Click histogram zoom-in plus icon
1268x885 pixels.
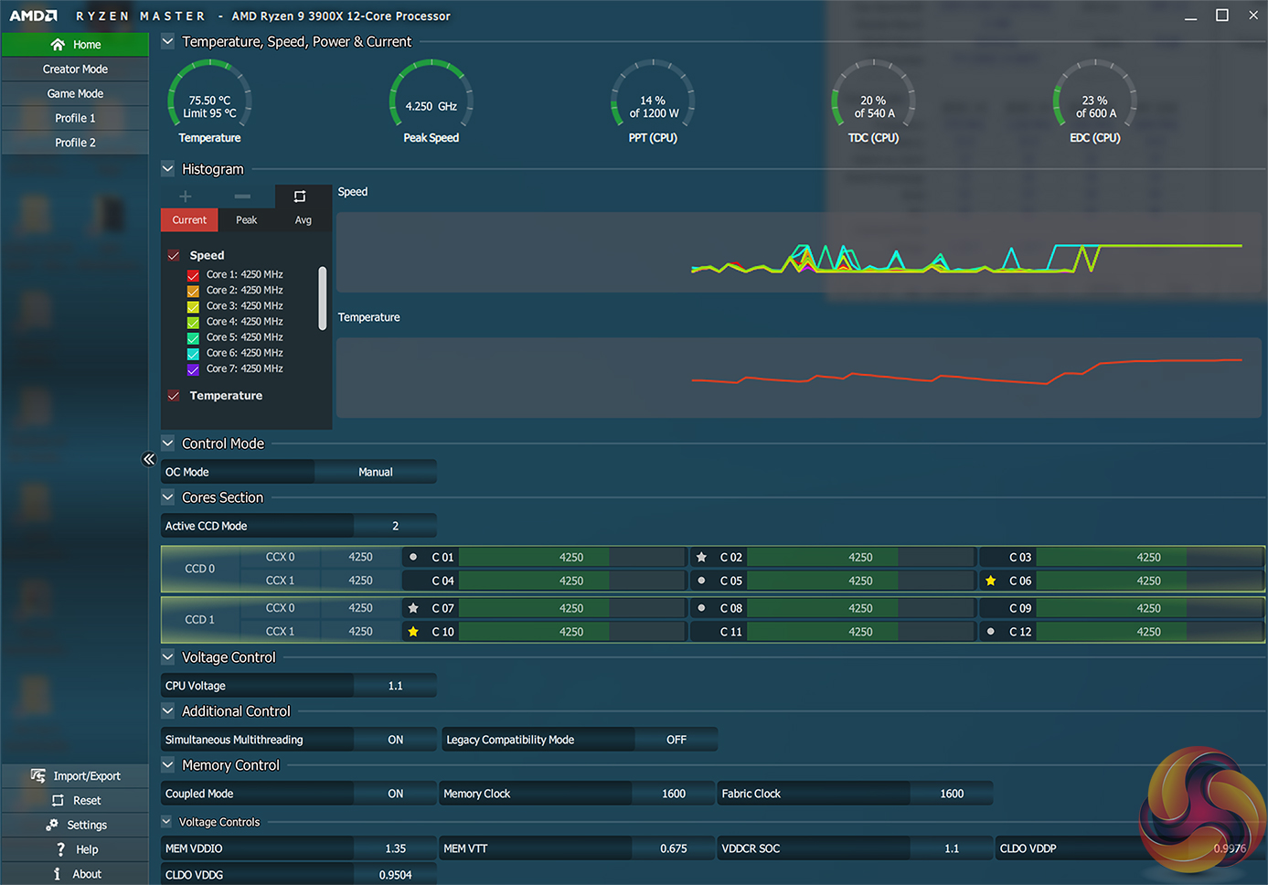[x=186, y=197]
